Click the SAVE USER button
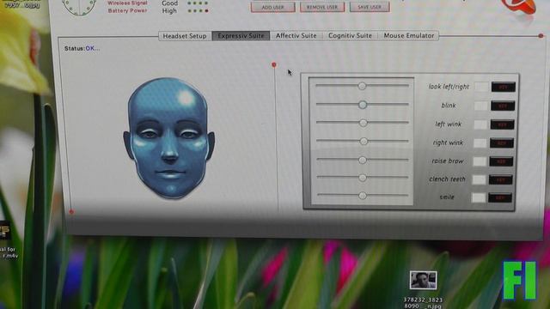 point(370,7)
